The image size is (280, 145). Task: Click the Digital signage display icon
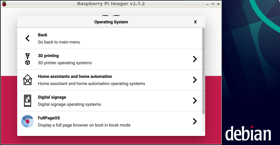pyautogui.click(x=28, y=101)
